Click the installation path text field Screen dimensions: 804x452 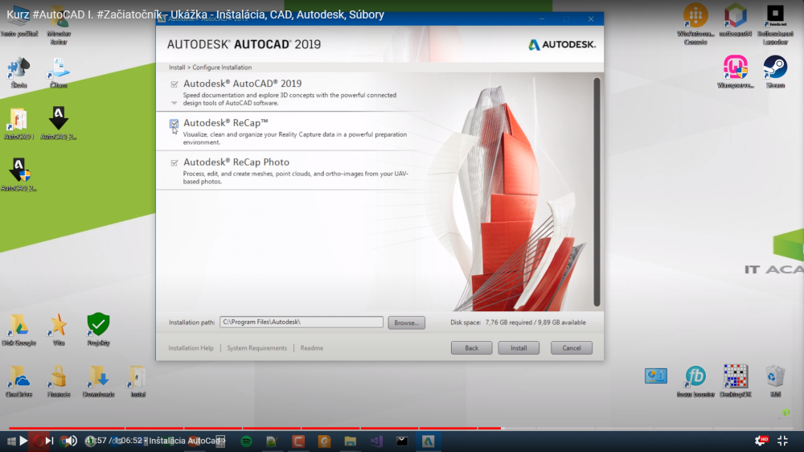(x=301, y=323)
